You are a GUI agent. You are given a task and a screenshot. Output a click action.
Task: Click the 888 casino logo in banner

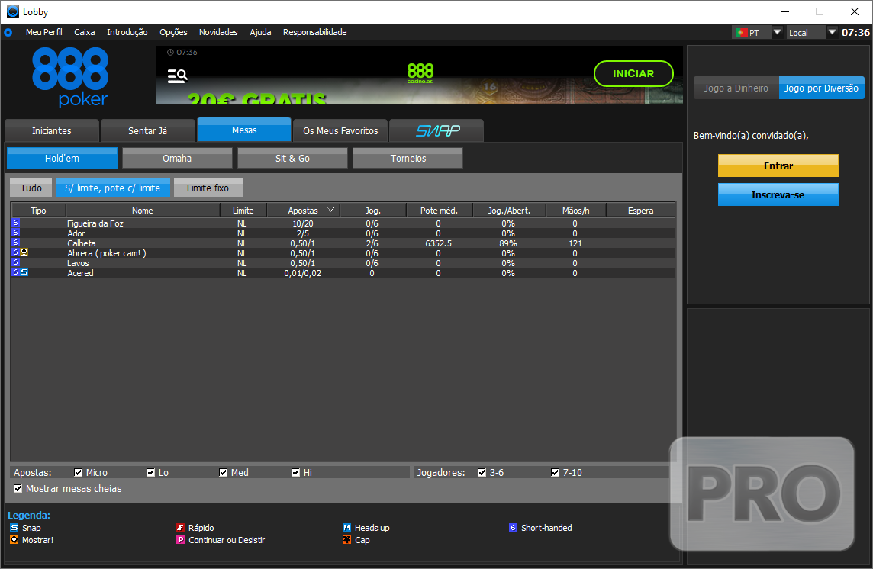(x=420, y=73)
